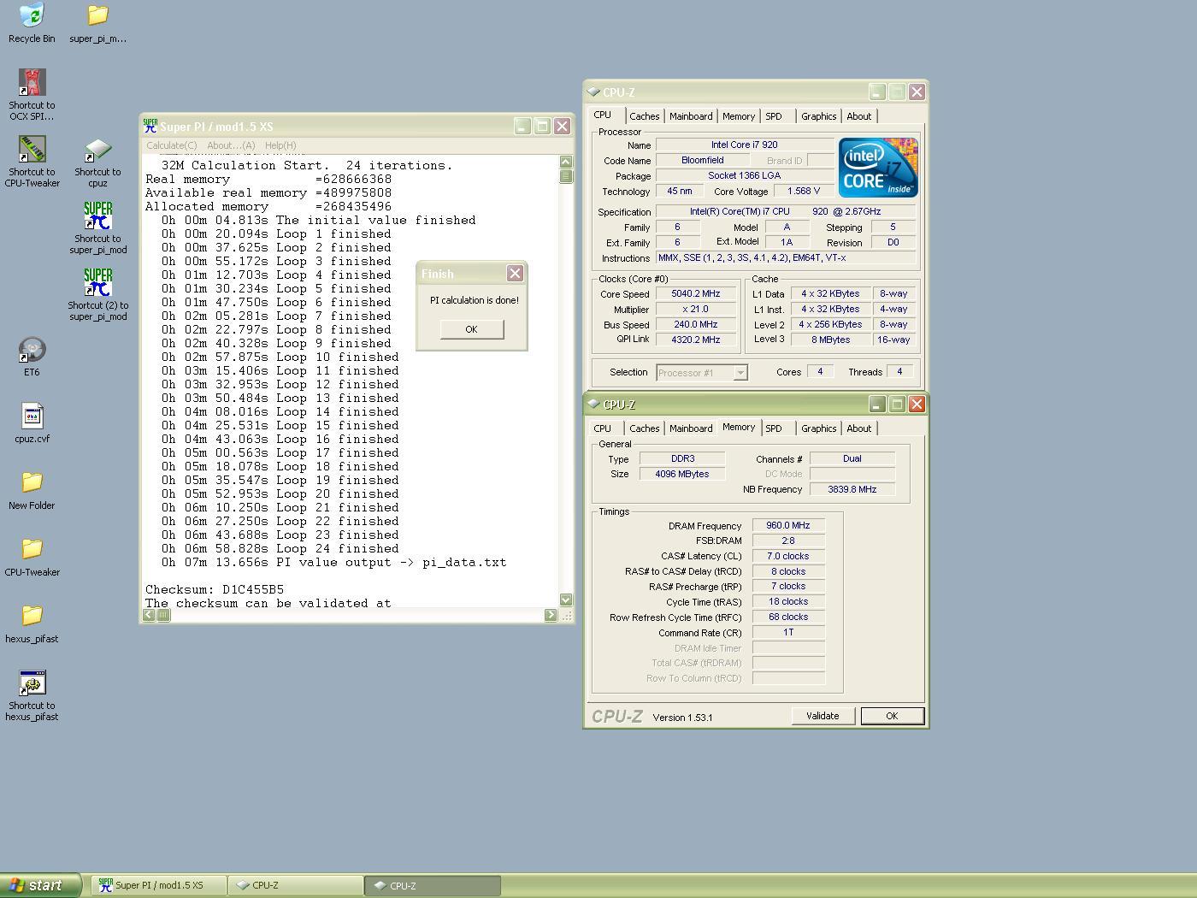Switch to Caches tab in upper CPU-Z

click(645, 116)
